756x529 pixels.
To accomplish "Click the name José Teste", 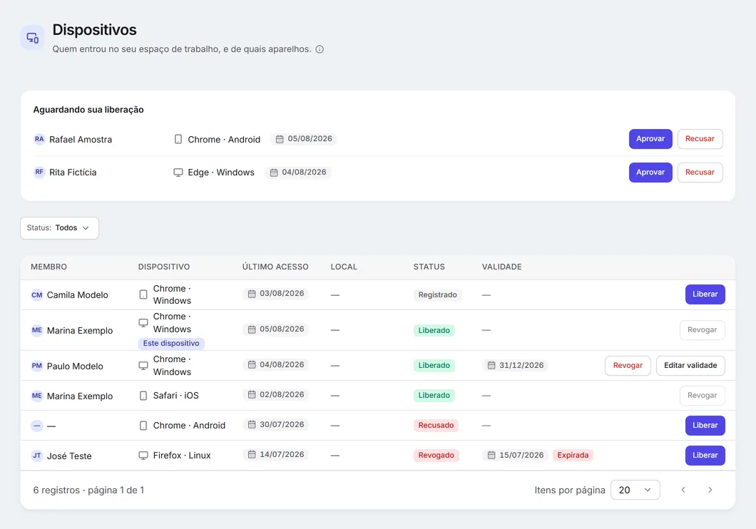I will [x=69, y=456].
